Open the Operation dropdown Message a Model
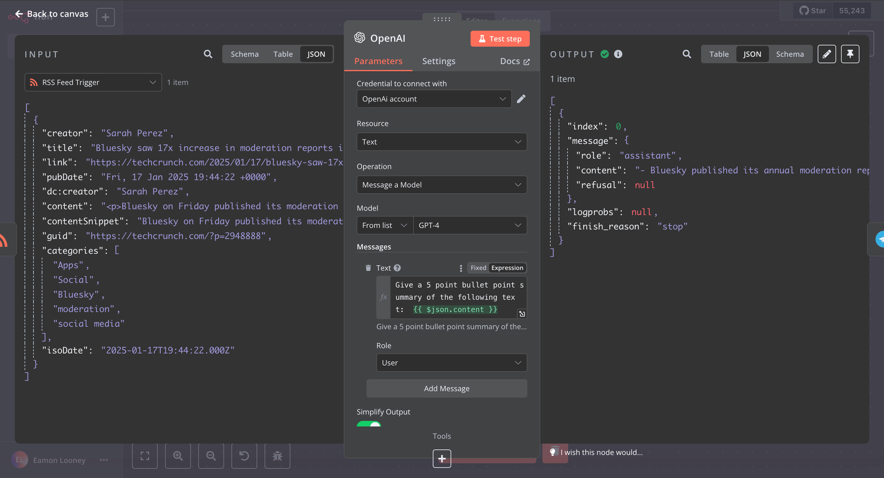The width and height of the screenshot is (884, 478). coord(442,185)
